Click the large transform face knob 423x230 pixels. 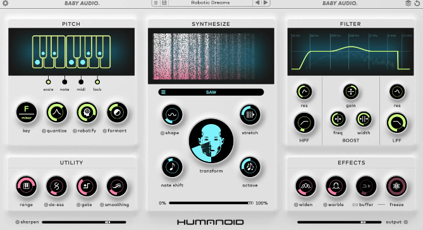tap(211, 141)
